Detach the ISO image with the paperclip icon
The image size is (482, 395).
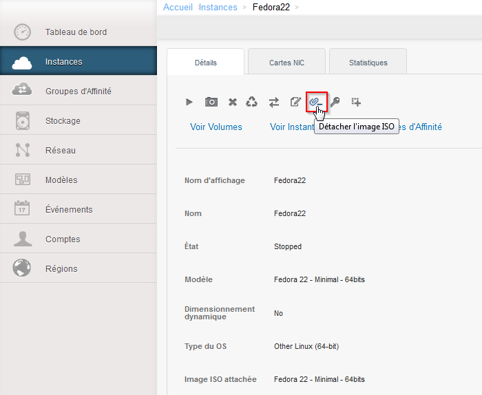click(x=315, y=102)
